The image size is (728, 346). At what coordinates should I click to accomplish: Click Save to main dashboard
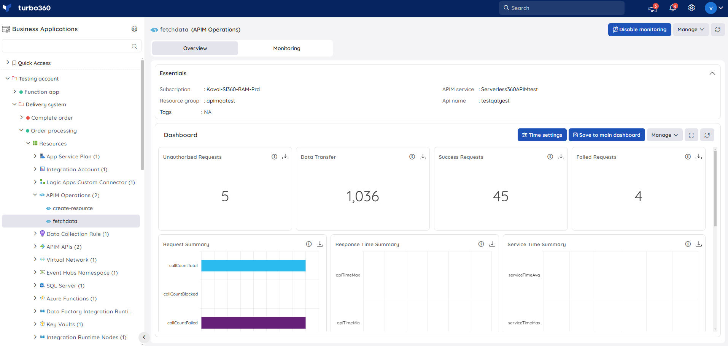pos(607,135)
